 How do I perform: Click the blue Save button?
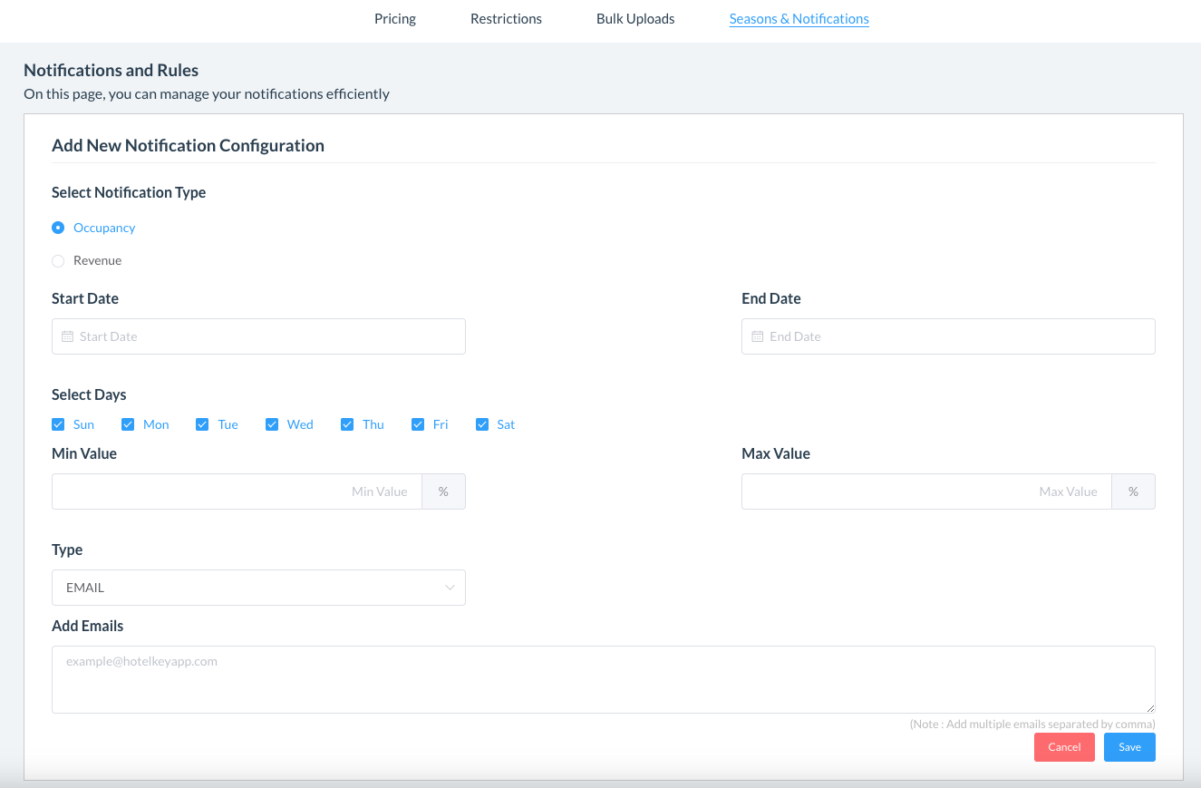tap(1129, 747)
